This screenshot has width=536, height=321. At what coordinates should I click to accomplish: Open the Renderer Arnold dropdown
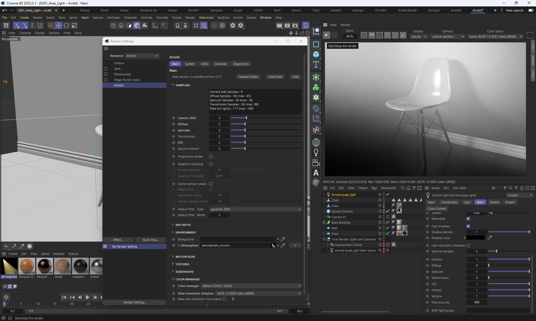[142, 56]
